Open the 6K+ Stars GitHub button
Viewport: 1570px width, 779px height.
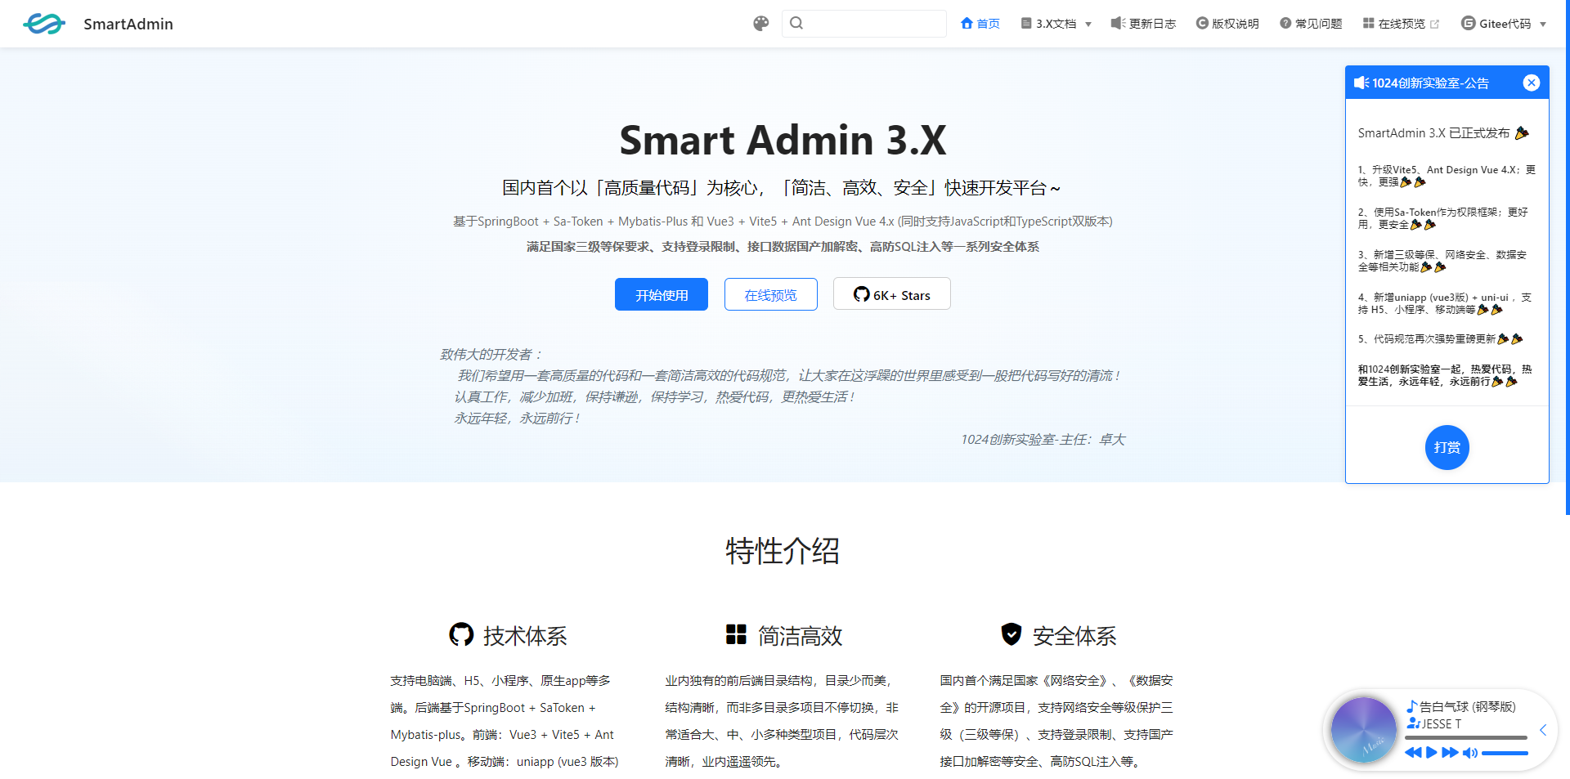892,294
